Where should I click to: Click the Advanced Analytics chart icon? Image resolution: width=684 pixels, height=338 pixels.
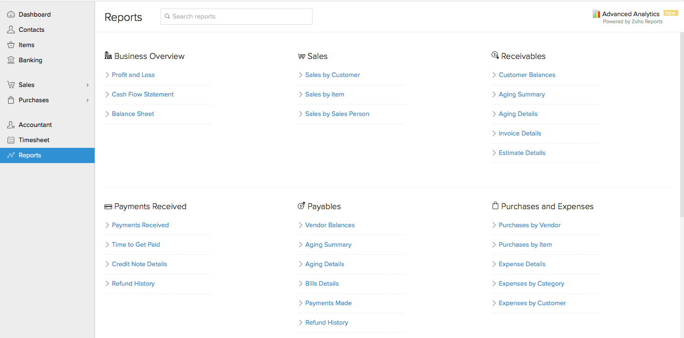597,14
